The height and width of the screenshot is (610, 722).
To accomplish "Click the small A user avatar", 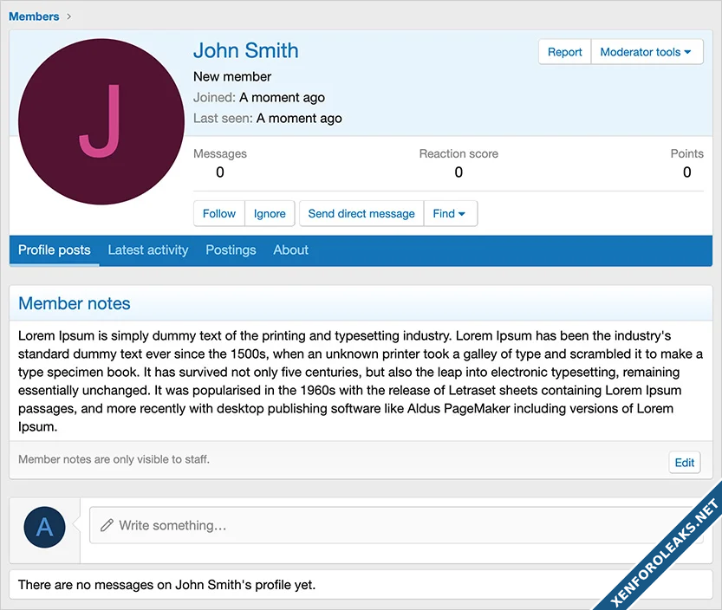I will pyautogui.click(x=45, y=526).
